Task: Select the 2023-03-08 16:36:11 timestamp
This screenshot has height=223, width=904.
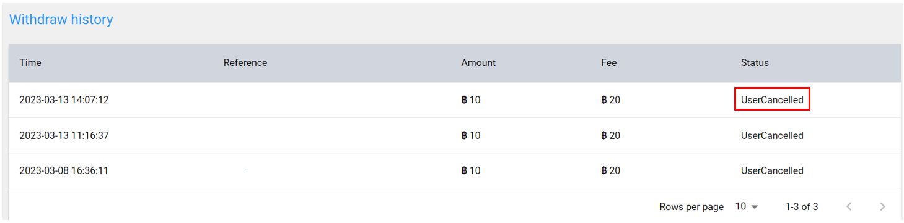Action: pos(64,170)
